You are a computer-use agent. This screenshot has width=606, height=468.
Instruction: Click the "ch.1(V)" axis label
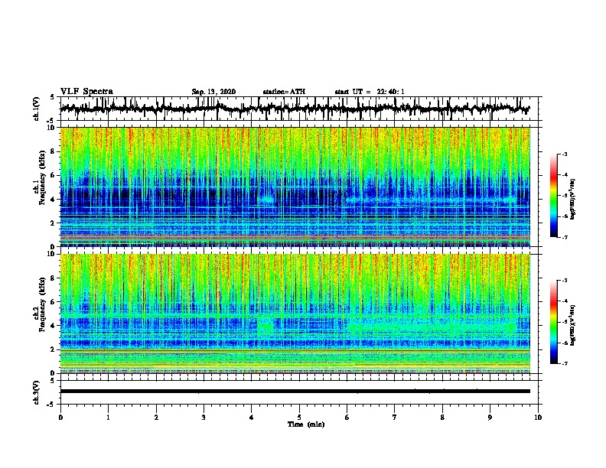[x=37, y=109]
